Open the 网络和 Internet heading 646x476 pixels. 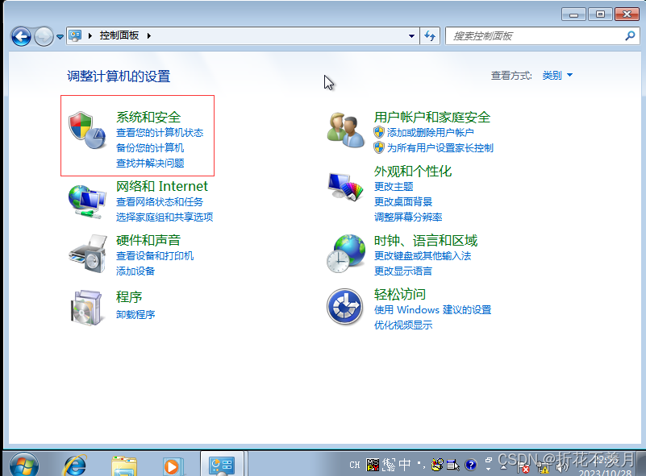(x=162, y=186)
